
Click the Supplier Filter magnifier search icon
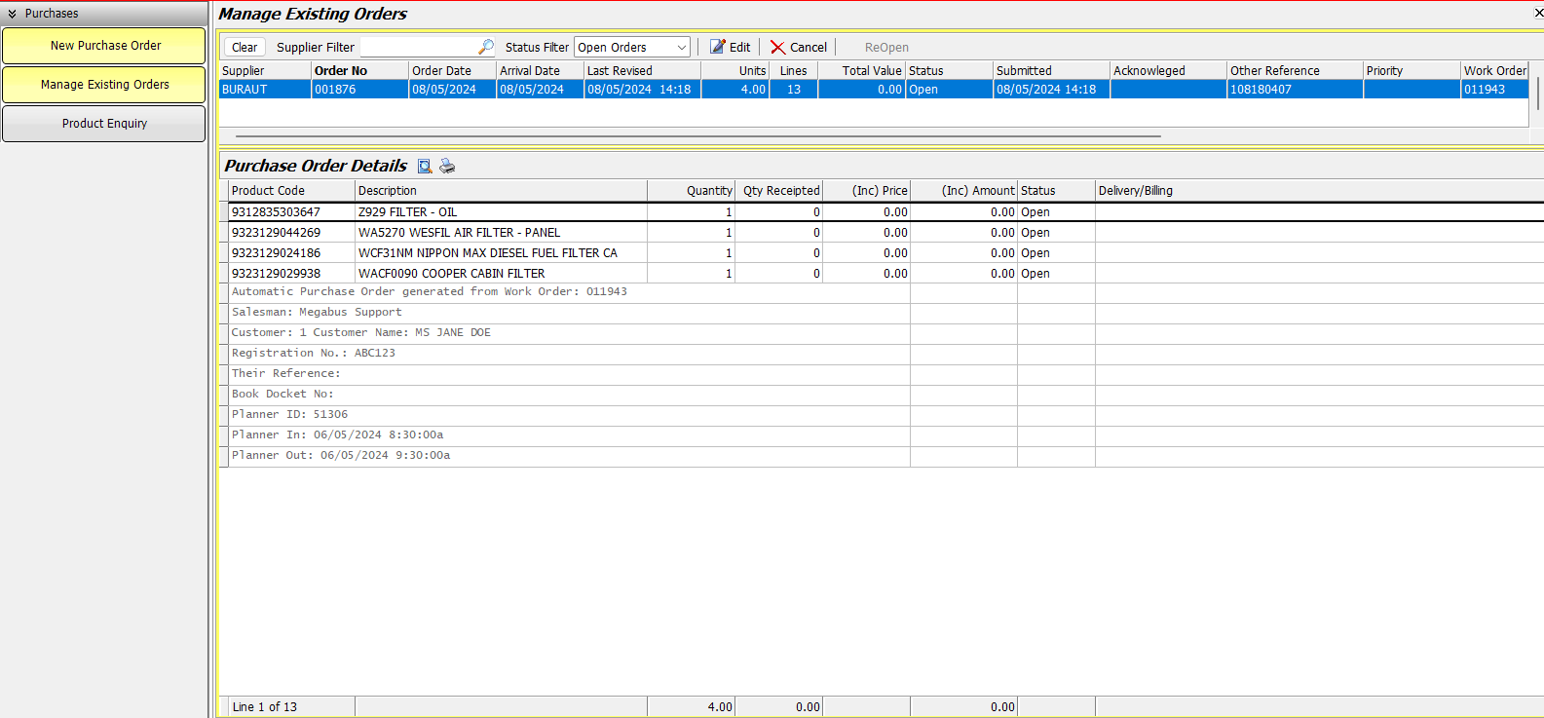(x=485, y=47)
